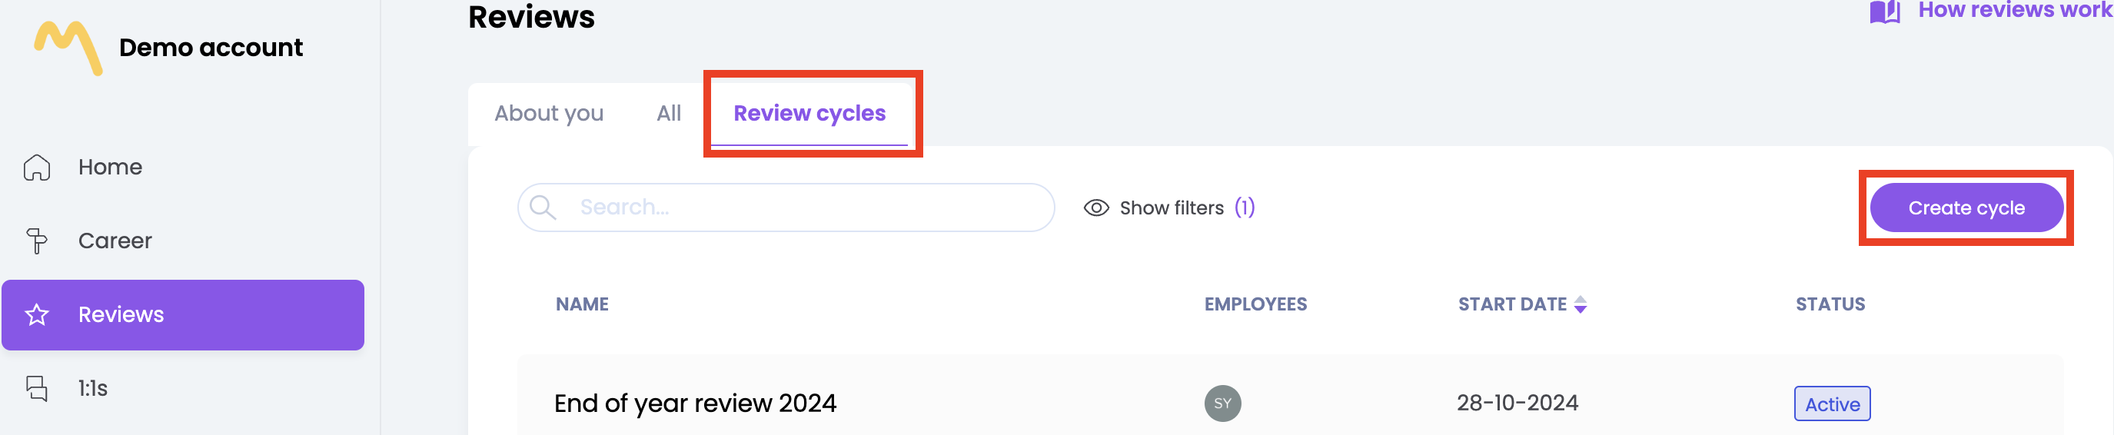The height and width of the screenshot is (435, 2114).
Task: Click into the Search field
Action: [x=804, y=208]
